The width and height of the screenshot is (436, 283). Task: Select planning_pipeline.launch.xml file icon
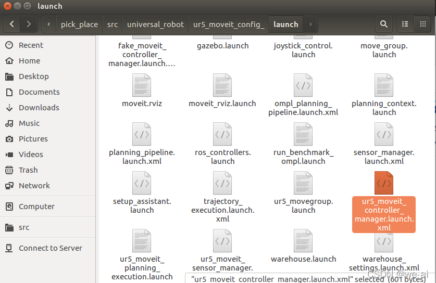[142, 134]
